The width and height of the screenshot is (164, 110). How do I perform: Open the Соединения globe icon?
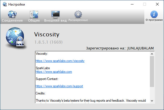pyautogui.click(x=12, y=14)
